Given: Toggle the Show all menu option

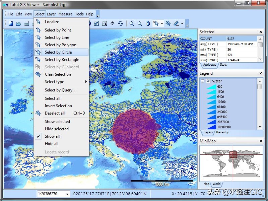Looking at the screenshot, I should pyautogui.click(x=52, y=136).
